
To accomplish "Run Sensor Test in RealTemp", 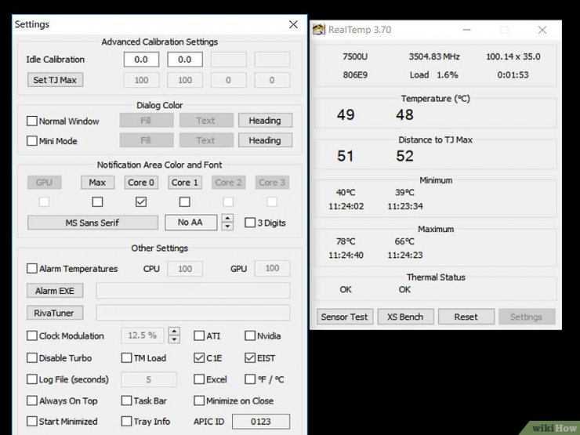I will pos(345,317).
